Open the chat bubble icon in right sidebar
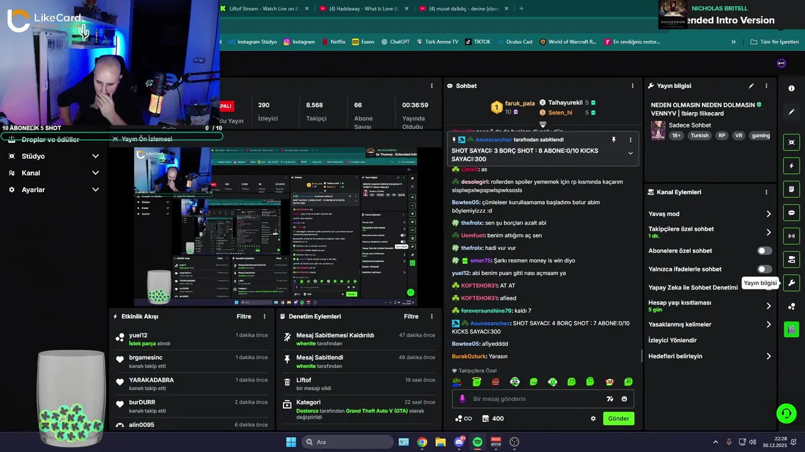 point(791,213)
